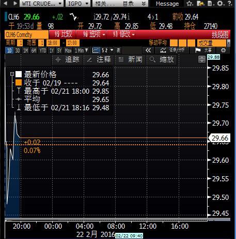The height and width of the screenshot is (239, 236).
Task: Edit the 17:00 end time field
Action: point(72,43)
